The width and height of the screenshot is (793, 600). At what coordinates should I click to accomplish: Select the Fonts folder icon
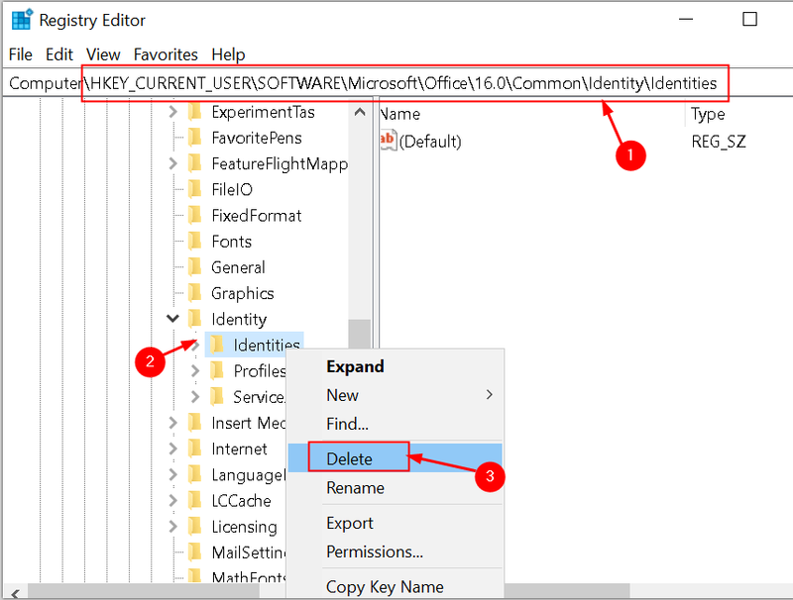click(x=194, y=242)
